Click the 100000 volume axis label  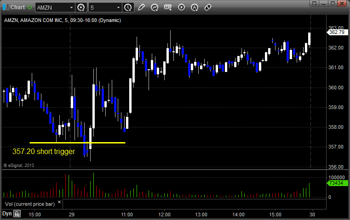(x=337, y=177)
